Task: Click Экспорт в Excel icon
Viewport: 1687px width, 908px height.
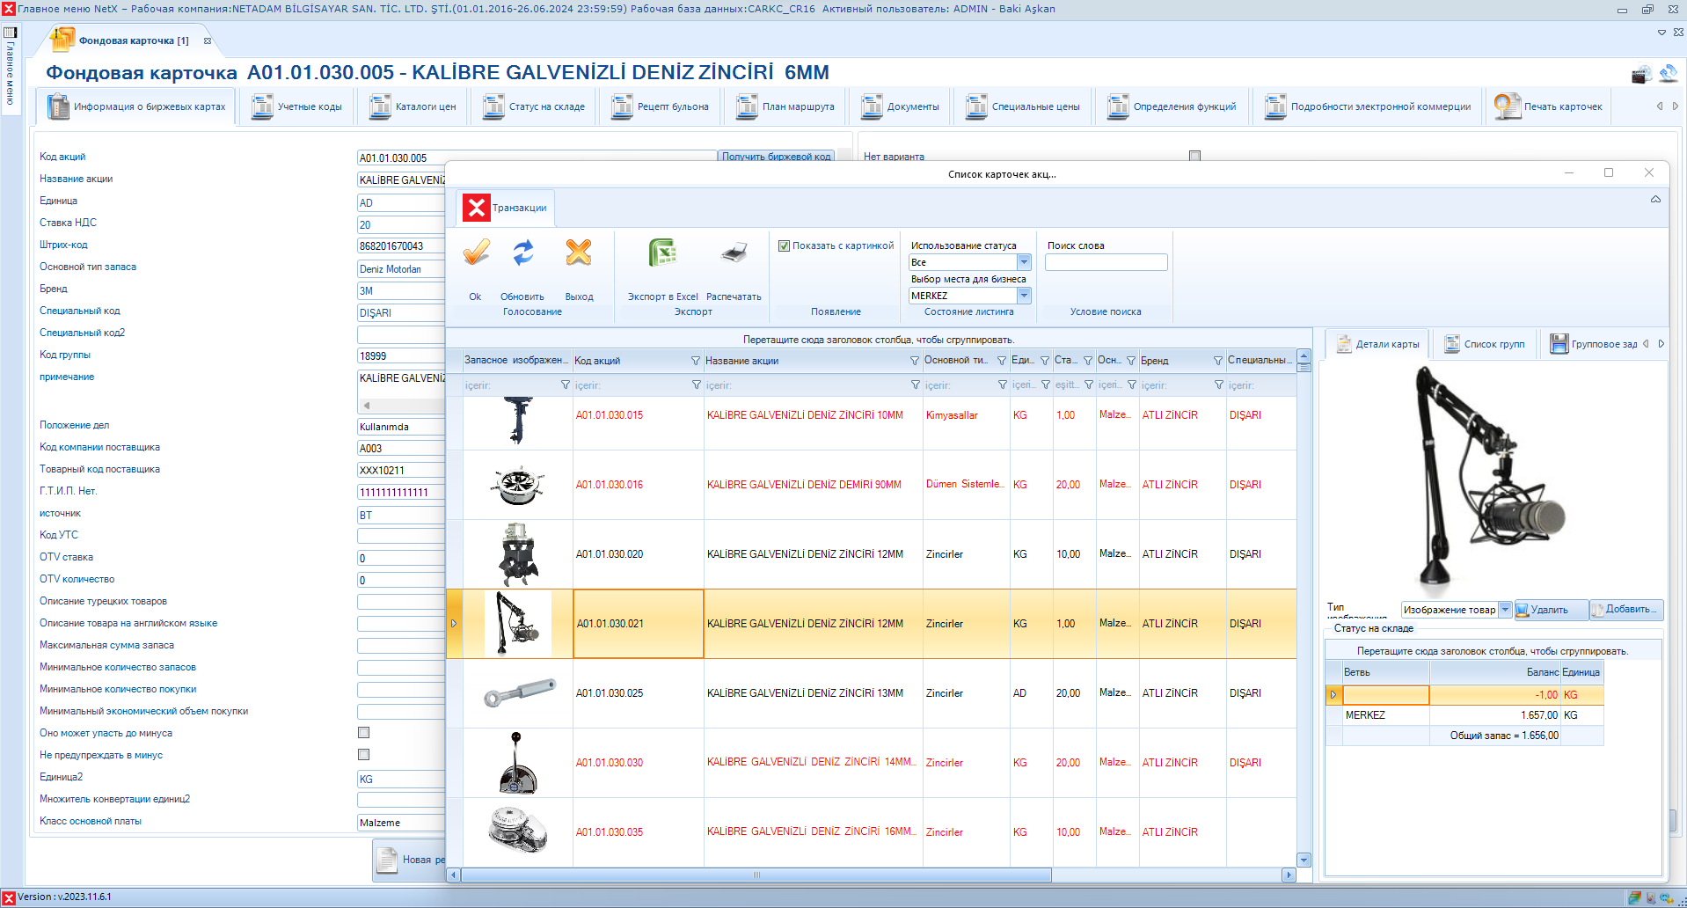Action: (x=662, y=254)
